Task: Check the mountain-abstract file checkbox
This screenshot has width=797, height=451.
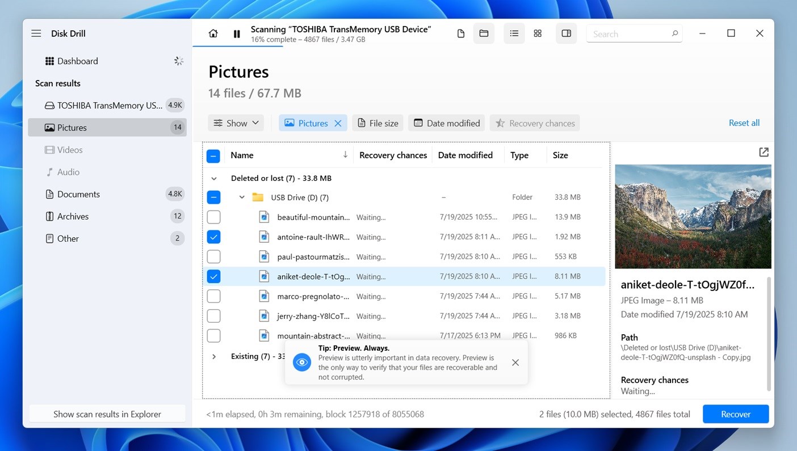Action: coord(213,336)
